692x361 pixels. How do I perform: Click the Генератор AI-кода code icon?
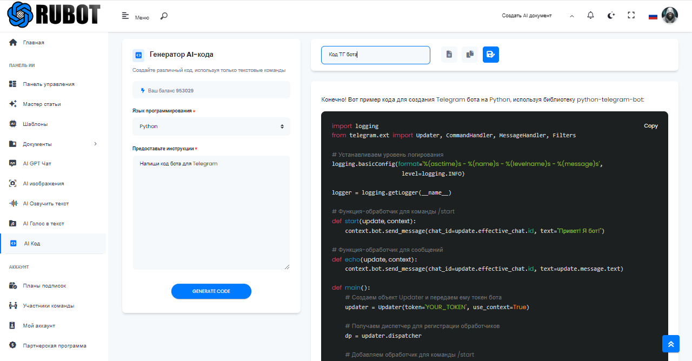coord(138,55)
